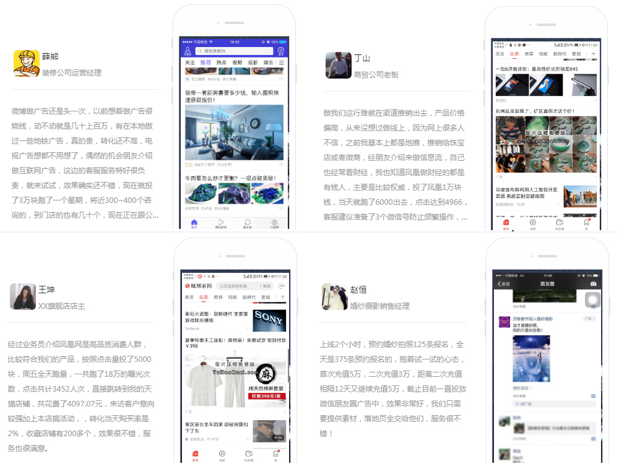The width and height of the screenshot is (619, 464).
Task: Open the Sony article thumbnail
Action: 269,320
